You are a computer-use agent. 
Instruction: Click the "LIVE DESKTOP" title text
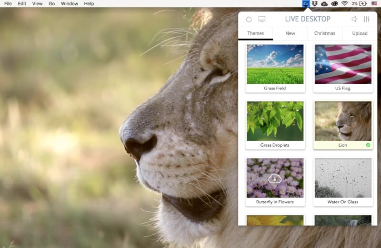[308, 19]
